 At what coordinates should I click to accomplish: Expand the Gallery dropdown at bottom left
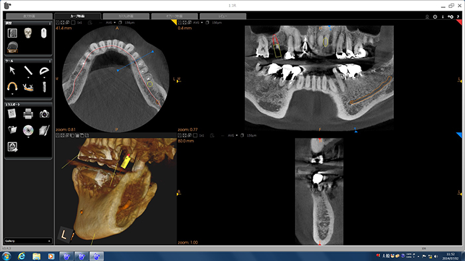[x=28, y=241]
